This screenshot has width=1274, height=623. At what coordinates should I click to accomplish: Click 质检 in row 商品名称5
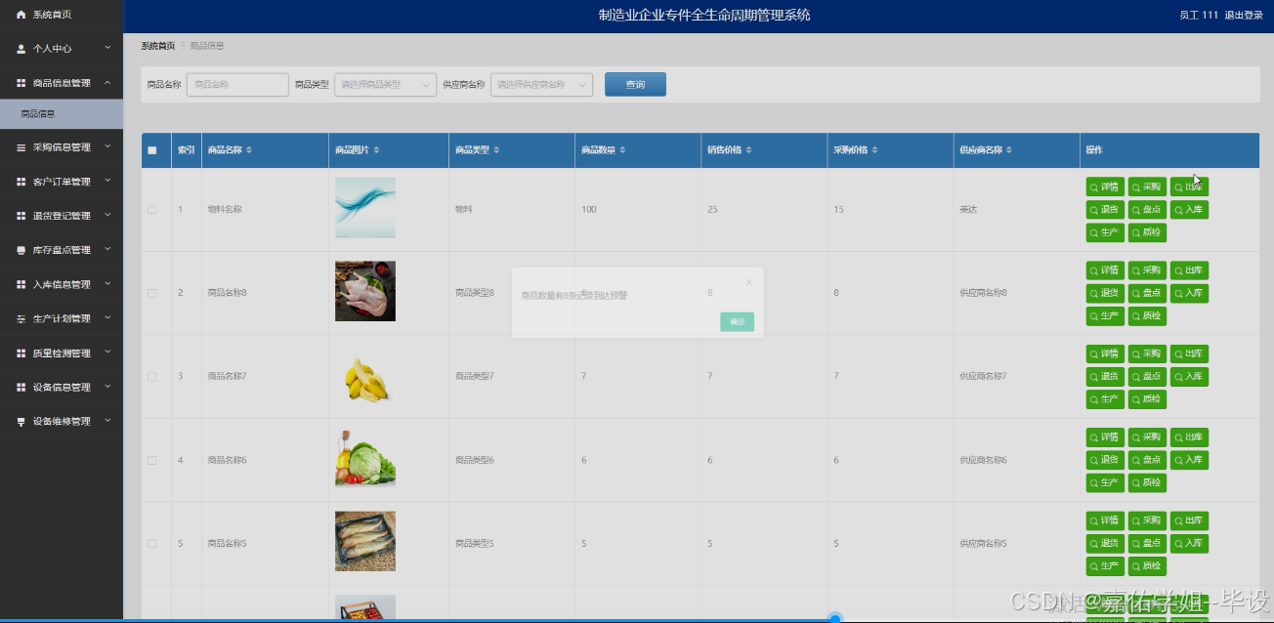[x=1147, y=565]
